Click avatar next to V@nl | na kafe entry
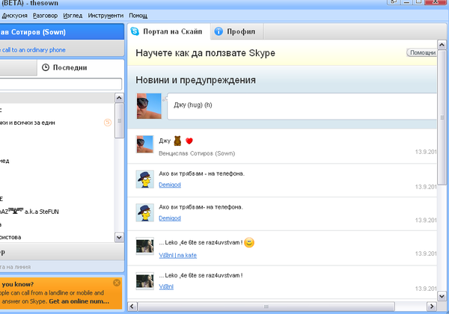449x314 pixels. tap(144, 246)
